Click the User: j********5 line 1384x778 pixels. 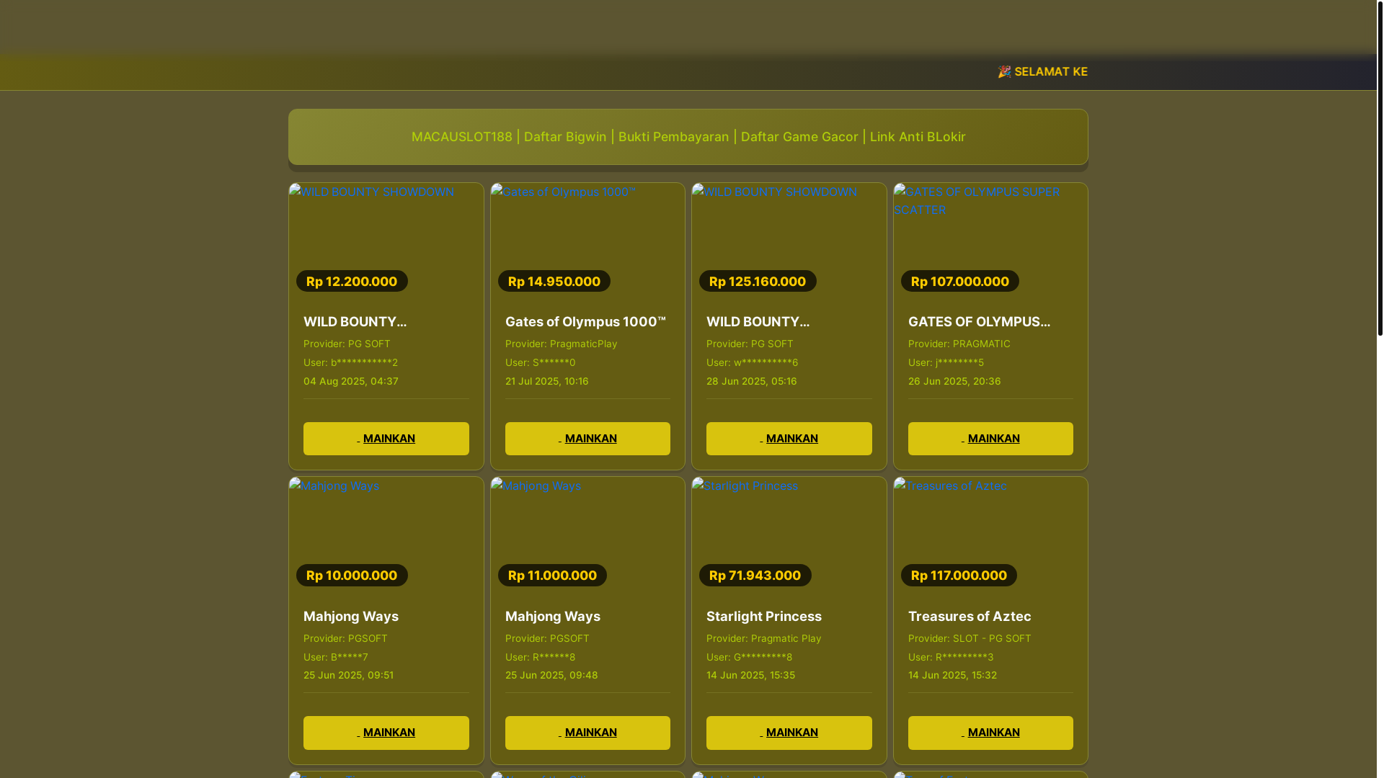tap(946, 363)
